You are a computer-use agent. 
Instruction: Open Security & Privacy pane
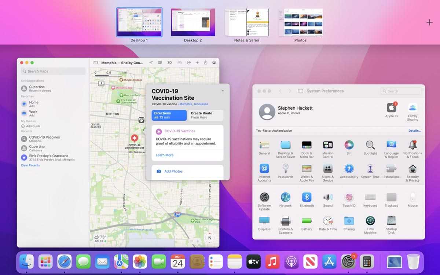tap(412, 169)
